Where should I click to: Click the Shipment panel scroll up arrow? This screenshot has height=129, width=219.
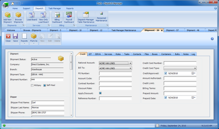point(71,54)
